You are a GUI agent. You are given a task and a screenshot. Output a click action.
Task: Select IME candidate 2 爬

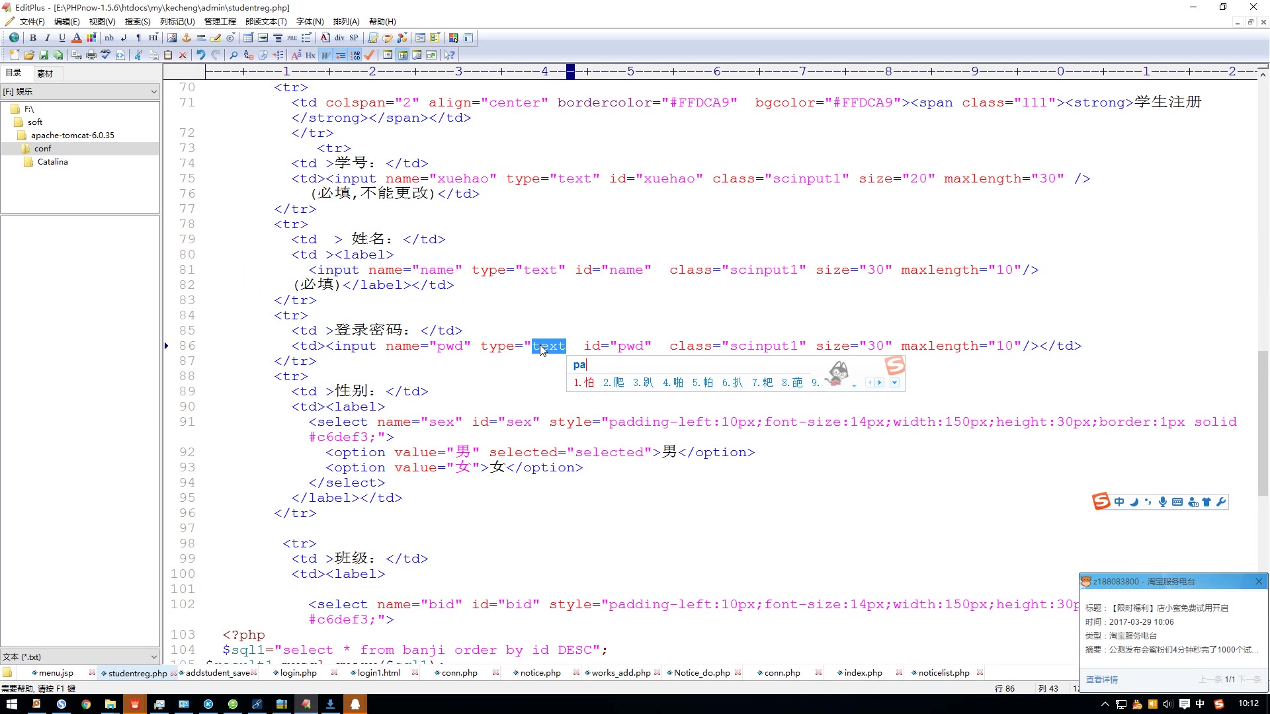point(613,382)
